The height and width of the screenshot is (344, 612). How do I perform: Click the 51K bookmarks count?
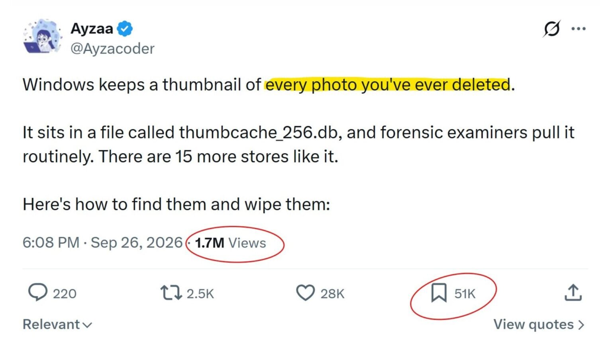pos(465,294)
